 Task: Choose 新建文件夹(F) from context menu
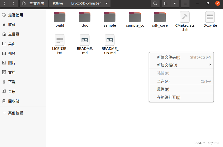click(181, 57)
